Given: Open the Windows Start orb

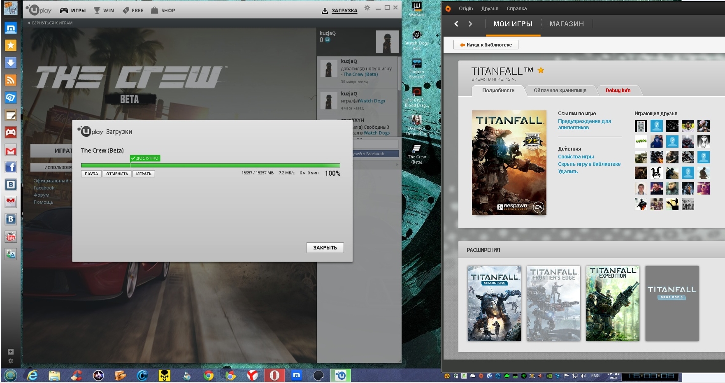Looking at the screenshot, I should point(10,375).
